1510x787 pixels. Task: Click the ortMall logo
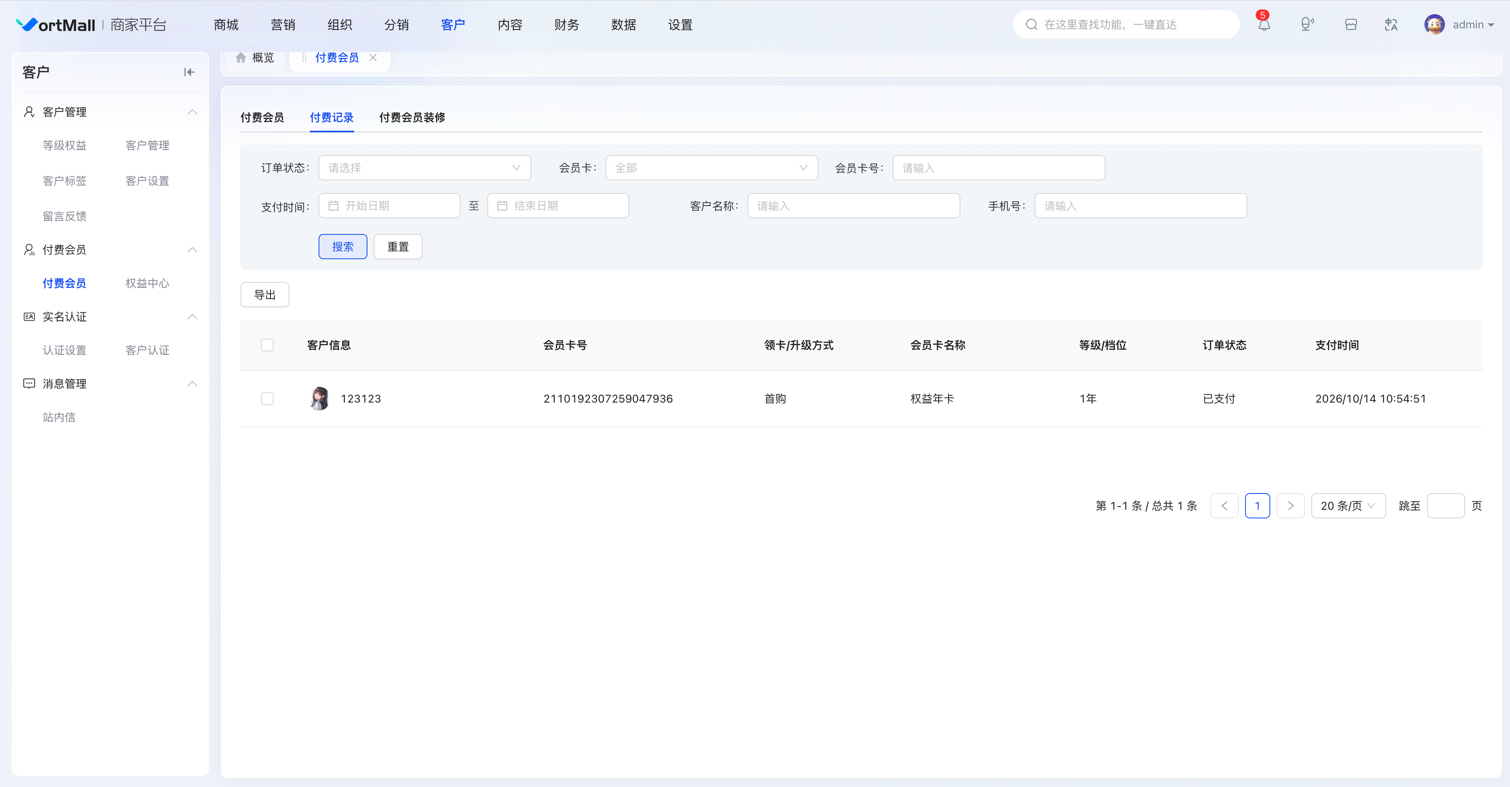(x=55, y=24)
